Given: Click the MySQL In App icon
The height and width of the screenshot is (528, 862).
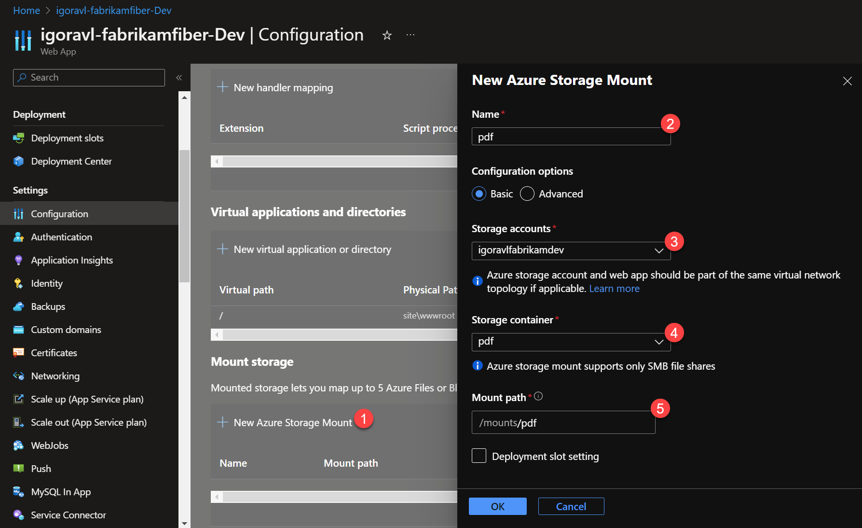Looking at the screenshot, I should tap(19, 492).
